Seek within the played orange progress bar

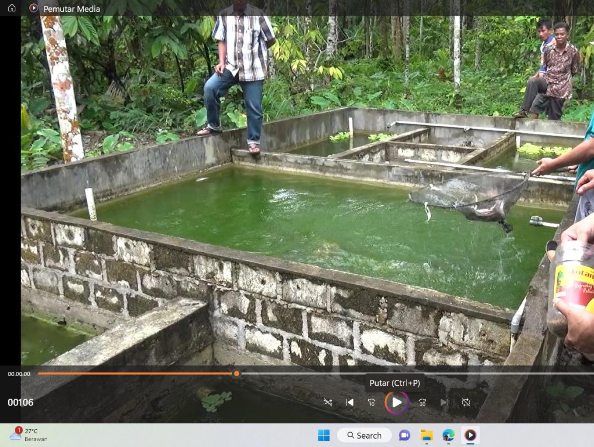coord(131,373)
